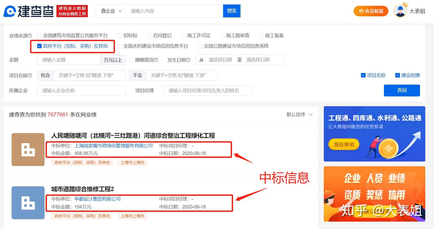The width and height of the screenshot is (434, 229).
Task: Open 上海陆家嘴市政绿化管理服务有限公司 company link
Action: point(114,146)
